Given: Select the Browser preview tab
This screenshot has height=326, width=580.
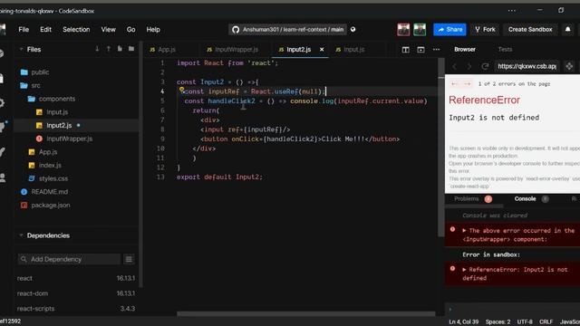Looking at the screenshot, I should tap(465, 49).
